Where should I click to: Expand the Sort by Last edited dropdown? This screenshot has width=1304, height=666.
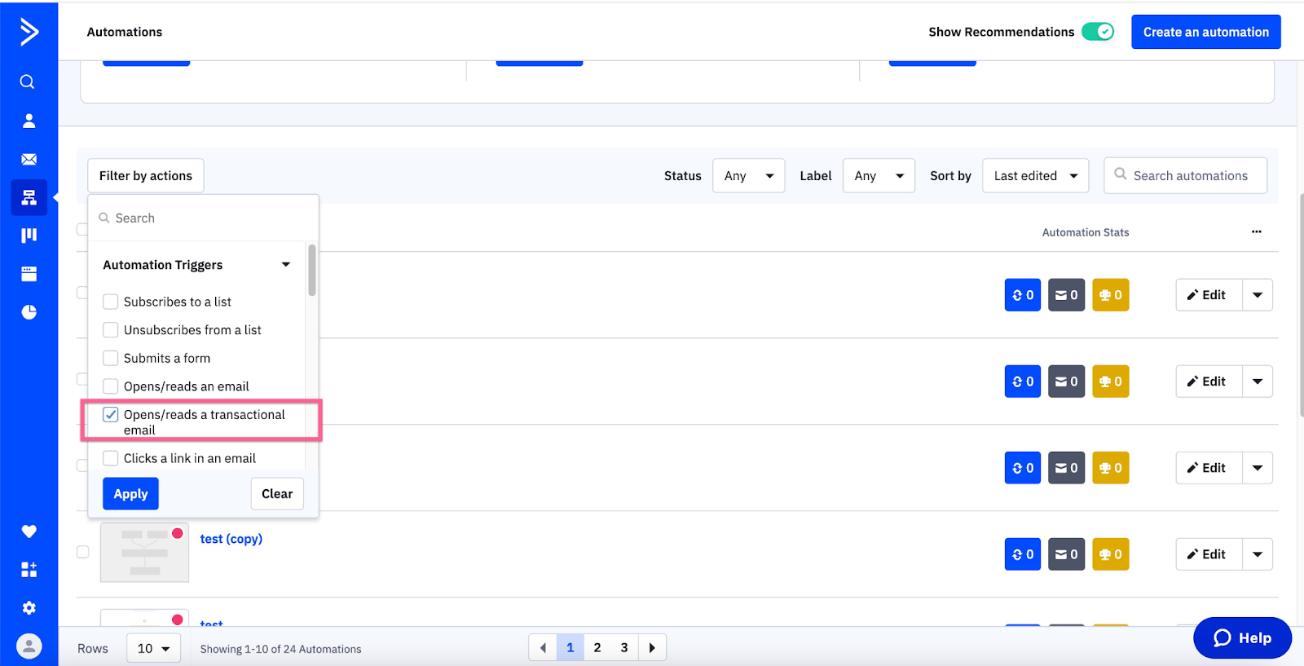(x=1035, y=176)
